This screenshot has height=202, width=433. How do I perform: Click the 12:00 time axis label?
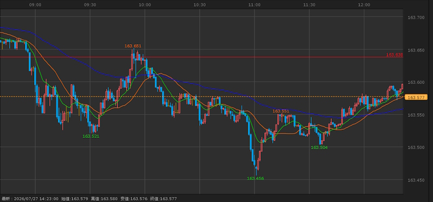point(364,5)
